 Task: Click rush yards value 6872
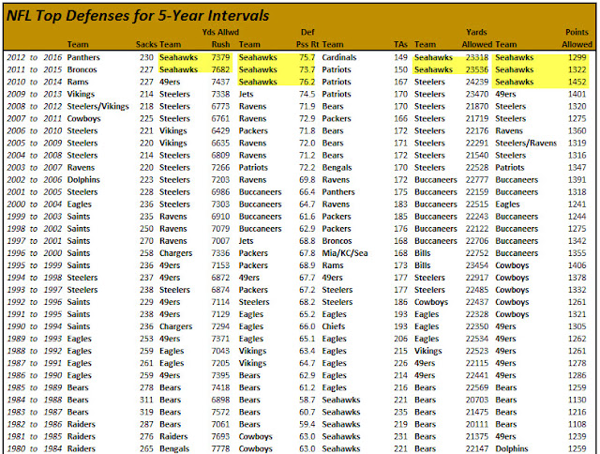(220, 278)
